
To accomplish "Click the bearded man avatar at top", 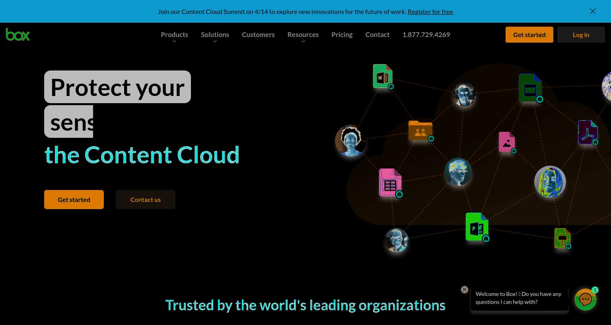I will pyautogui.click(x=464, y=95).
